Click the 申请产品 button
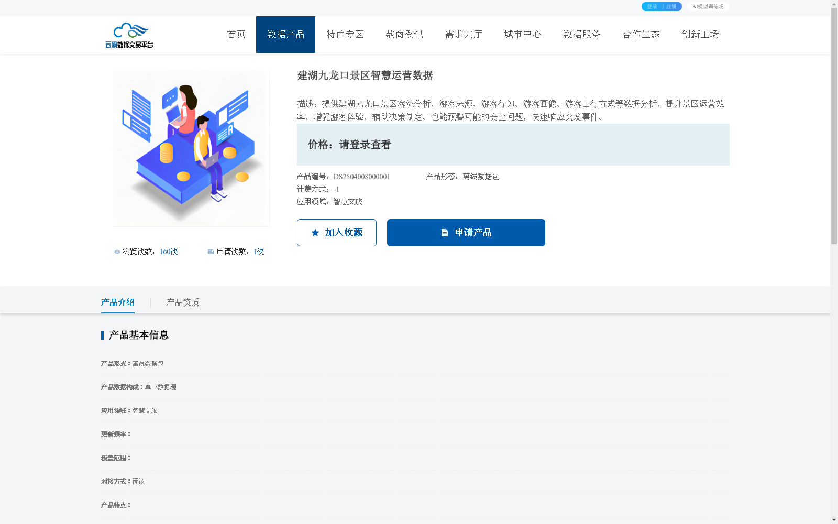The width and height of the screenshot is (838, 524). point(466,232)
